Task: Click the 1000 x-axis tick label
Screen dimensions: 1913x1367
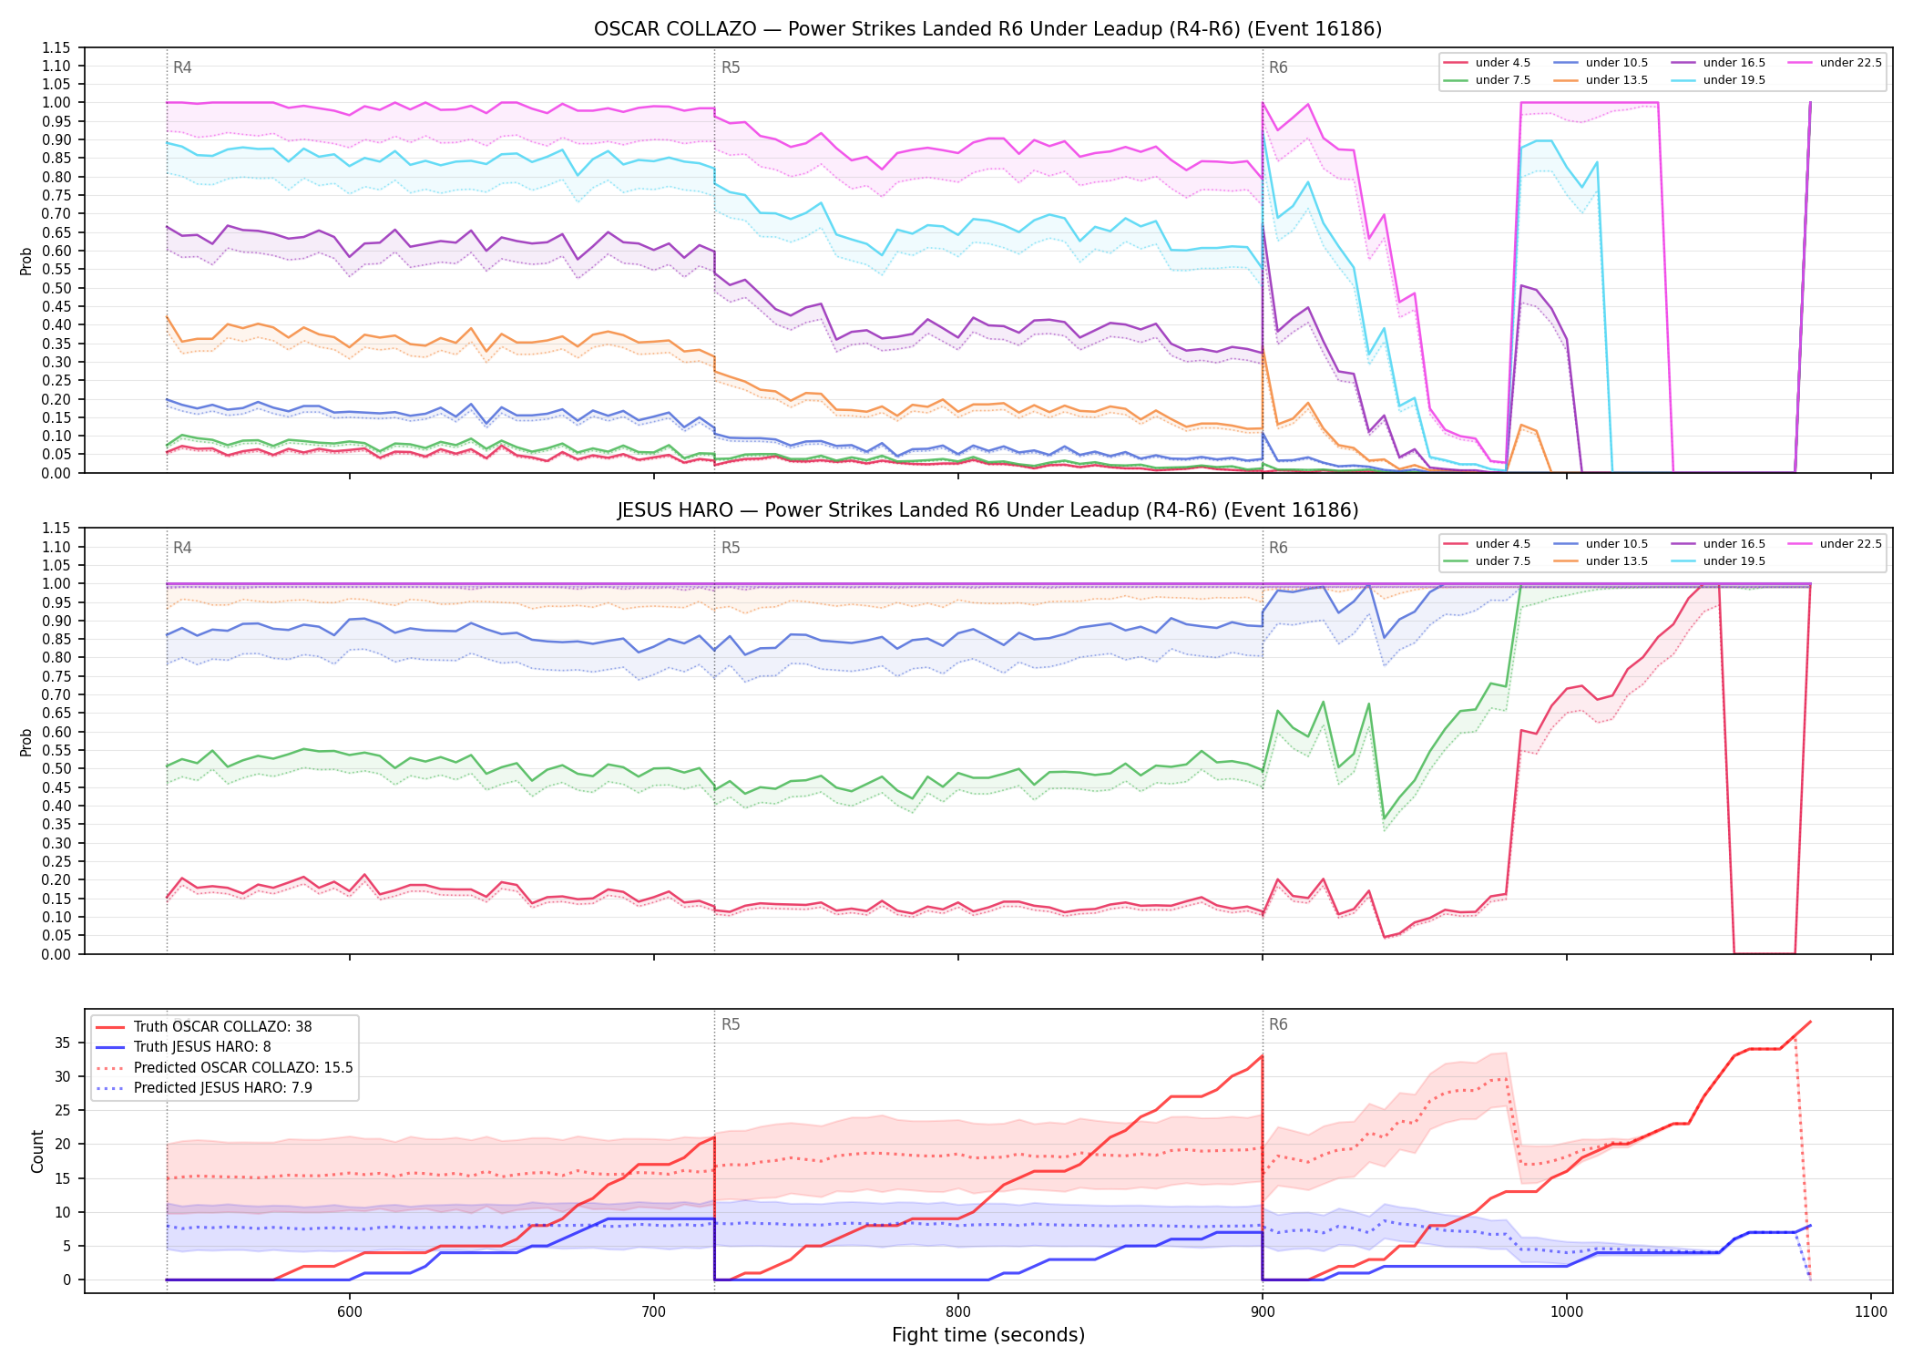Action: coord(1567,1312)
